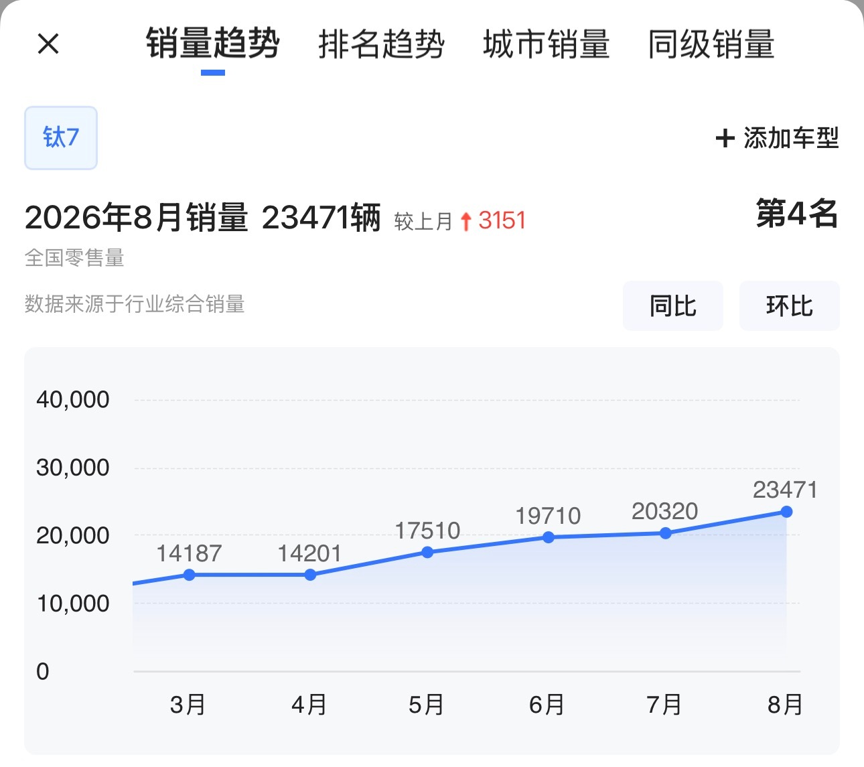
Task: Close the sales trend panel
Action: click(x=48, y=44)
